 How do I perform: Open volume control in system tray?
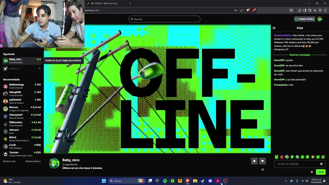click(307, 181)
